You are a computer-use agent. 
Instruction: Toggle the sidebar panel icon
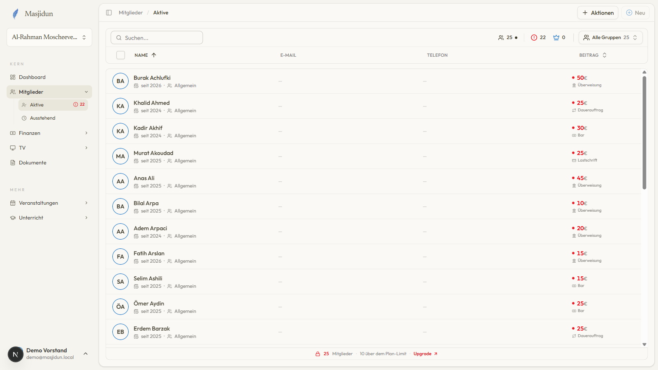(109, 13)
